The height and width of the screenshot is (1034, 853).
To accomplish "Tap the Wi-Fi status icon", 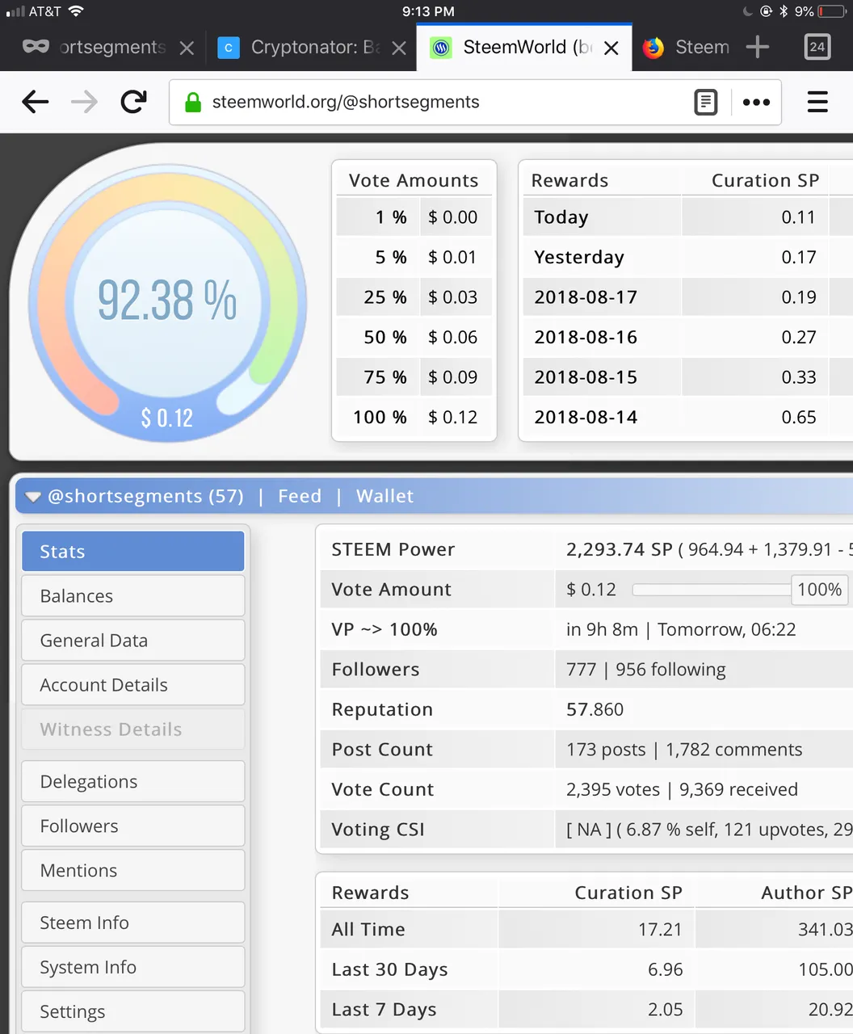I will (76, 11).
